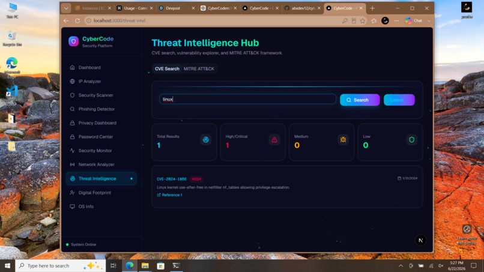
Task: Open Task View on taskbar
Action: [113, 265]
